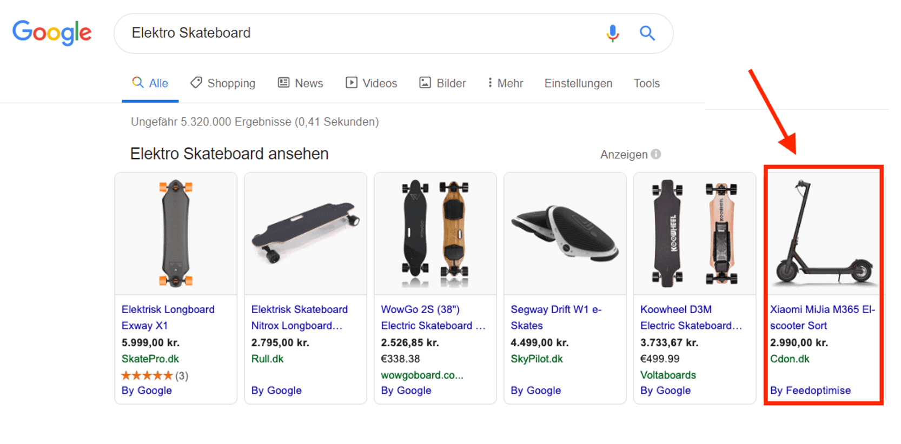
Task: Click the By Feedoptimise link
Action: 810,390
